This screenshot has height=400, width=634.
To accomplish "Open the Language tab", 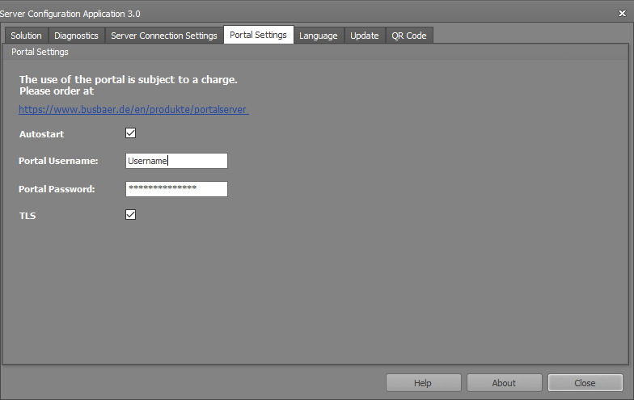I will (x=319, y=36).
